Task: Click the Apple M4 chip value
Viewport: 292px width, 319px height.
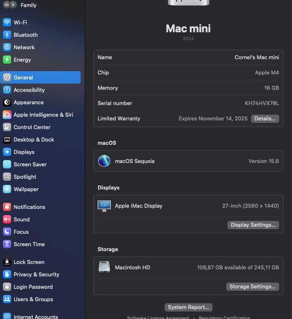Action: coord(267,73)
